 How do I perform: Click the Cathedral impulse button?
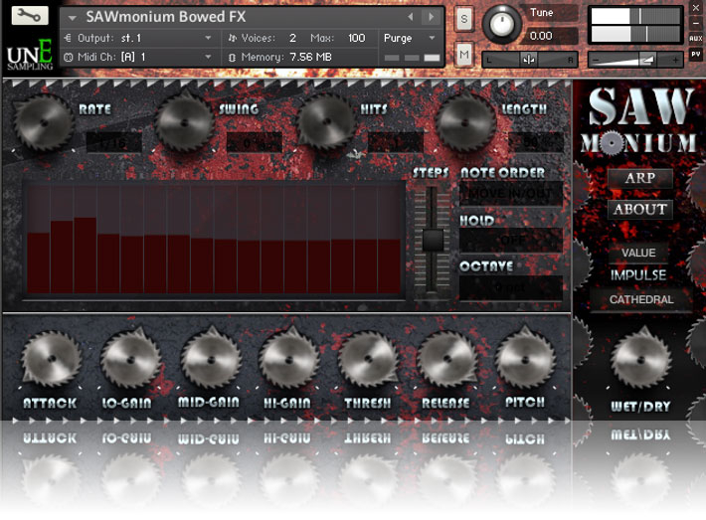(641, 299)
